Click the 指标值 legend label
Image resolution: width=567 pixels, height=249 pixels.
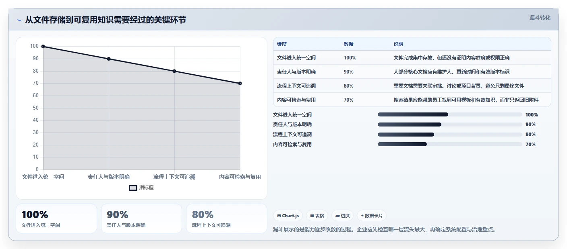click(146, 188)
